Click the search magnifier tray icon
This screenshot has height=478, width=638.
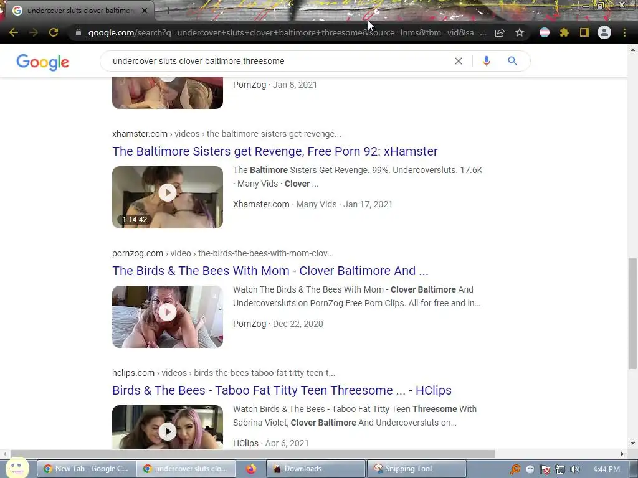pyautogui.click(x=515, y=469)
